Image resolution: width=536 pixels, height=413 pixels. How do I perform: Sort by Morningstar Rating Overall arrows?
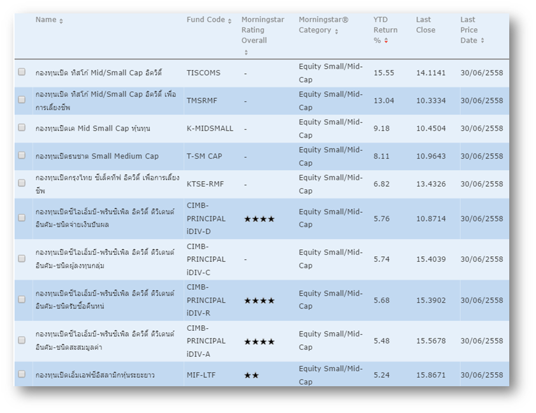(x=246, y=52)
